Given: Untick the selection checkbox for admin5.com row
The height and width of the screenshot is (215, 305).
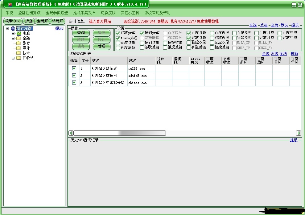Looking at the screenshot, I should tap(74, 75).
